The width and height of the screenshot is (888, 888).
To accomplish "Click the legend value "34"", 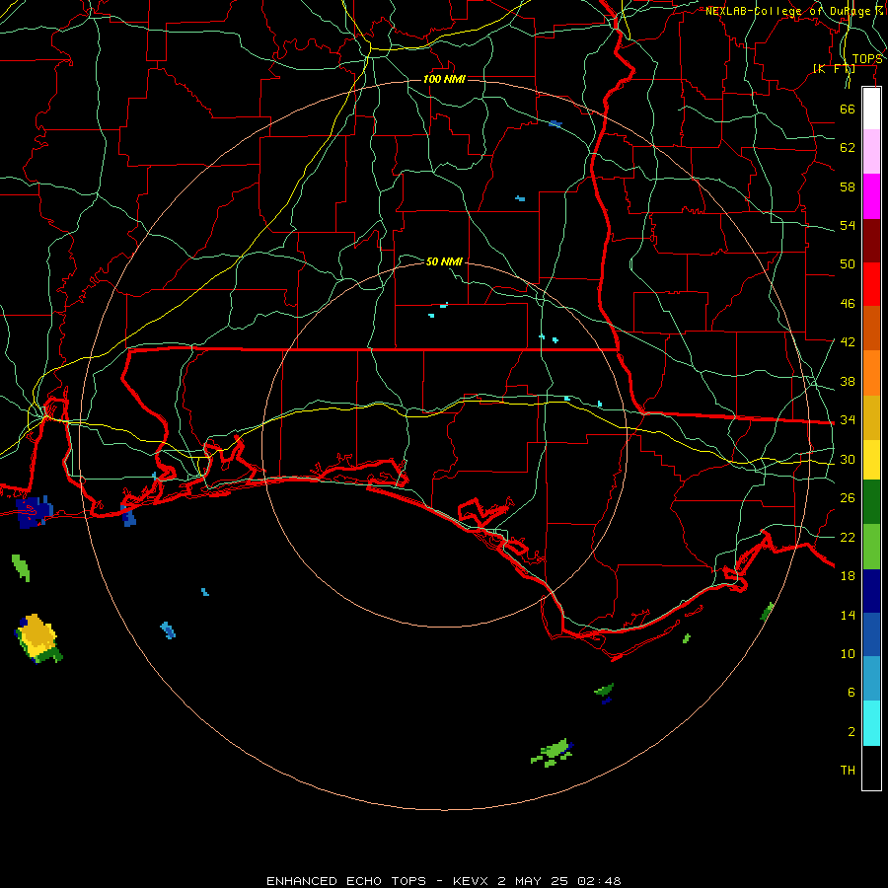I will point(848,420).
